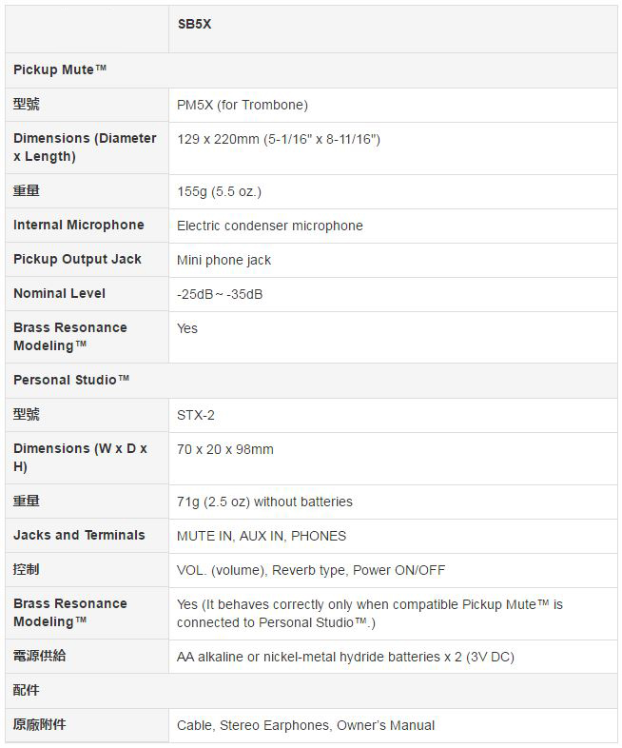Select the Jacks and Terminals label
622x748 pixels.
point(79,535)
